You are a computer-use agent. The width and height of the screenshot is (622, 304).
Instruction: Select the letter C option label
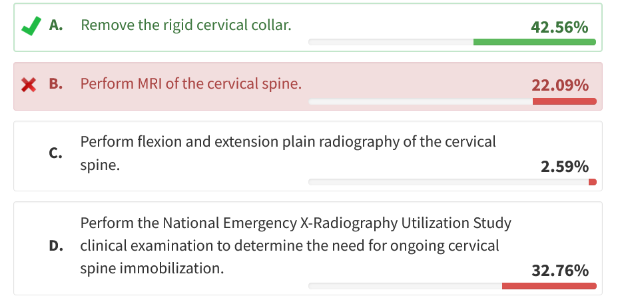click(56, 153)
